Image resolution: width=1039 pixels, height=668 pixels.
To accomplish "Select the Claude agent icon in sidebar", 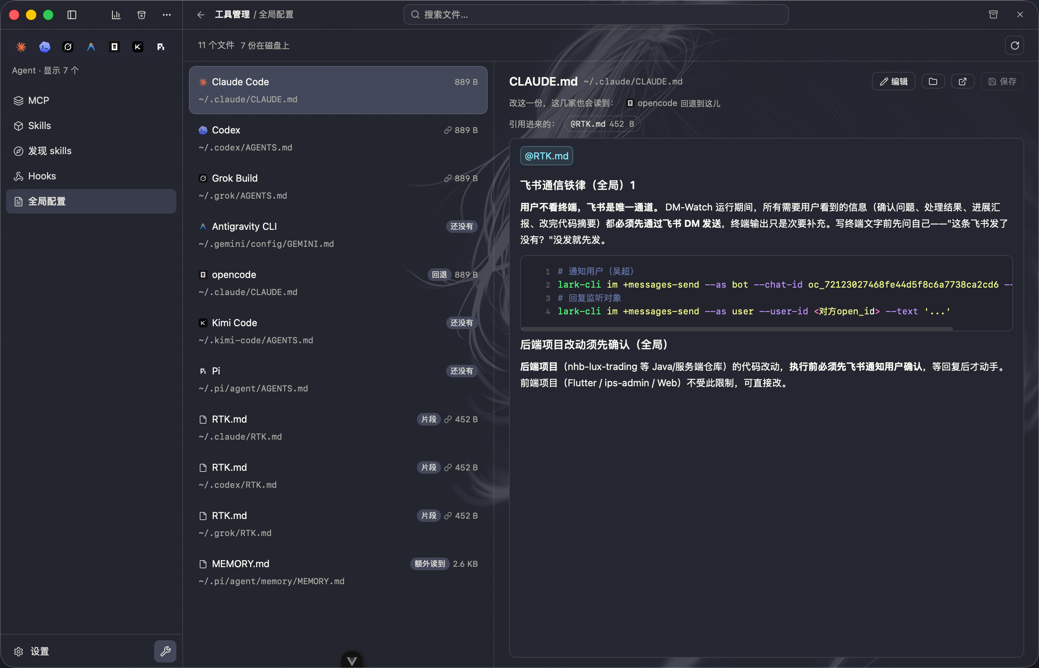I will [21, 46].
